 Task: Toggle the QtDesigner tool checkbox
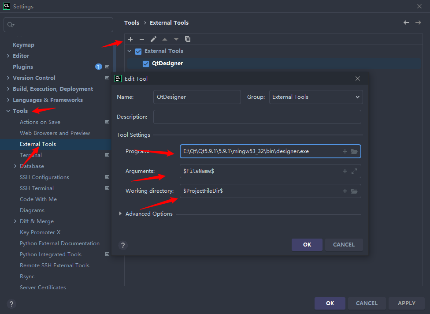(146, 64)
